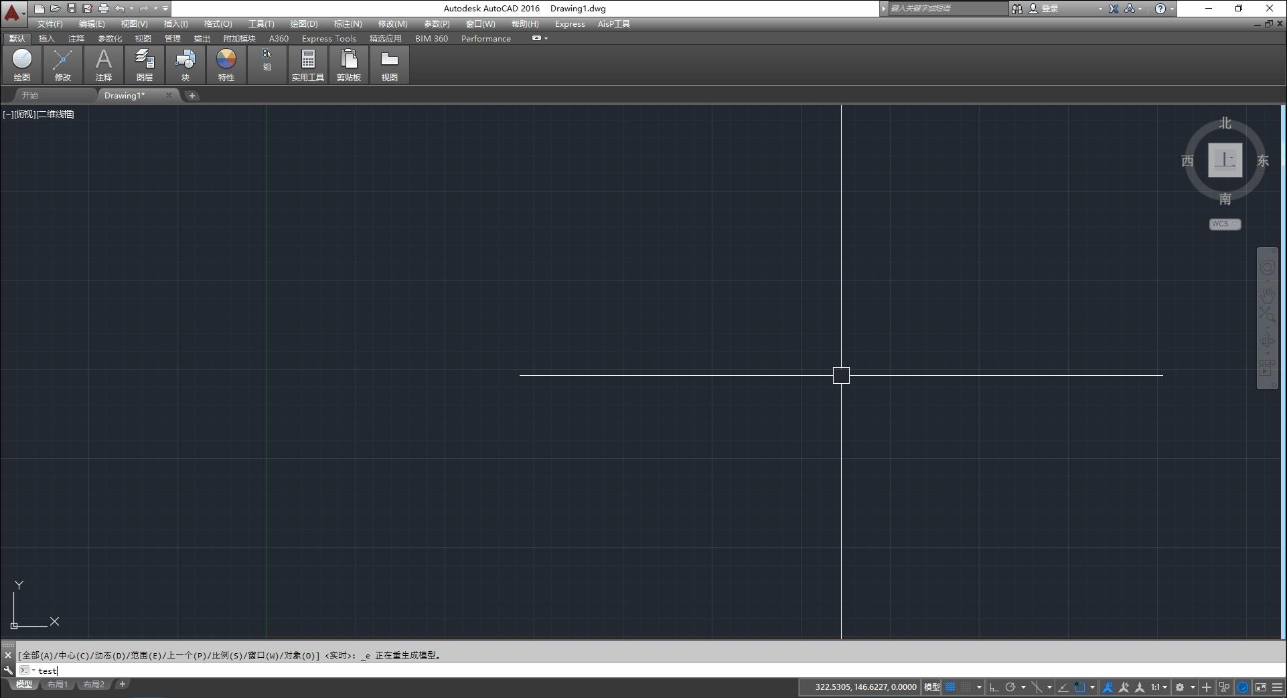Click the customization hamburger icon in status bar
Image resolution: width=1287 pixels, height=698 pixels.
[x=1278, y=687]
